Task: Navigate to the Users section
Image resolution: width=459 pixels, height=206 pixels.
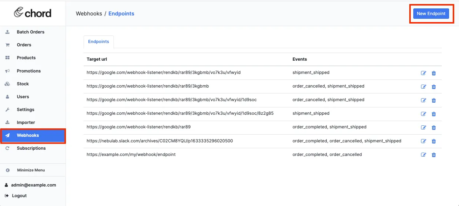Action: pos(33,97)
